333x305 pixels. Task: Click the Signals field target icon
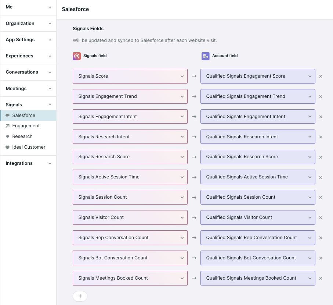pos(77,56)
